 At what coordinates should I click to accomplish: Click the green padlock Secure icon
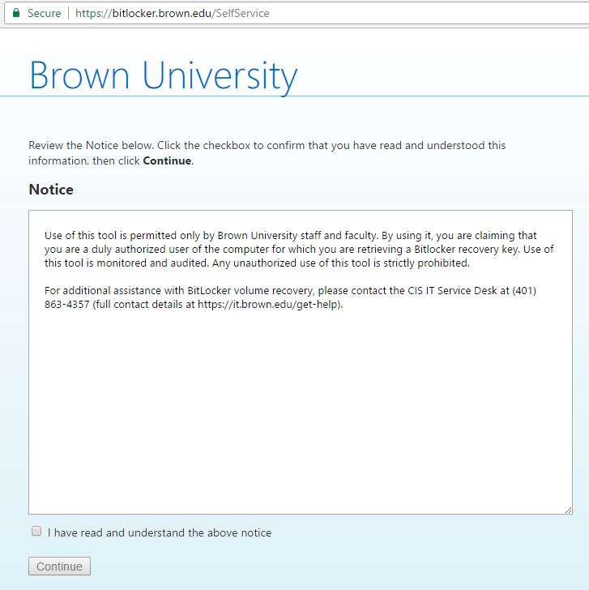click(16, 13)
